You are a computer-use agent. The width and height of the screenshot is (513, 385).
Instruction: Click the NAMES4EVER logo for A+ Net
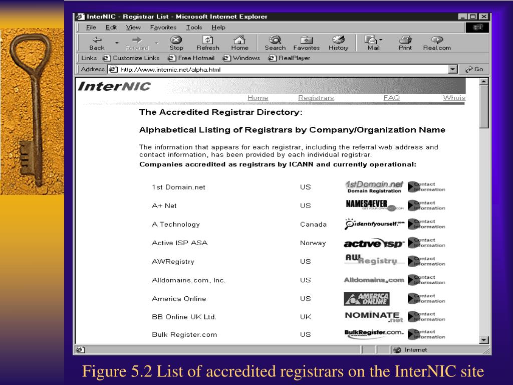[375, 205]
